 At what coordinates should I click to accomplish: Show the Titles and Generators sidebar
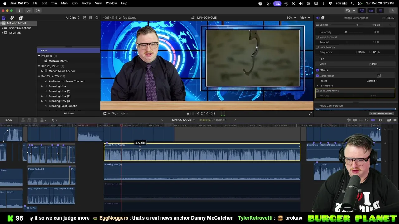click(21, 18)
